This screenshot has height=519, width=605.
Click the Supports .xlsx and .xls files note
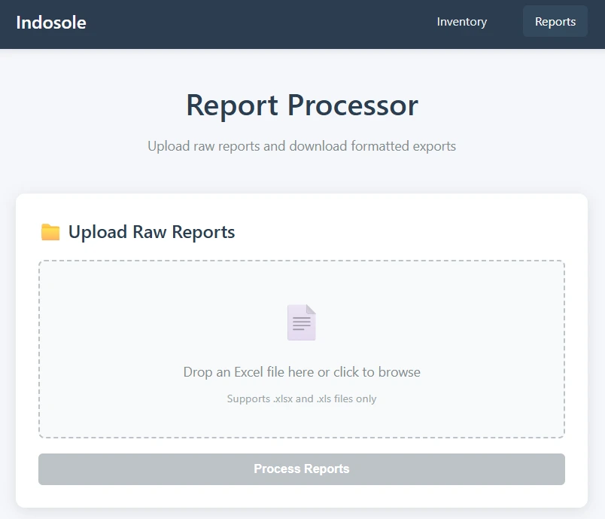coord(301,398)
